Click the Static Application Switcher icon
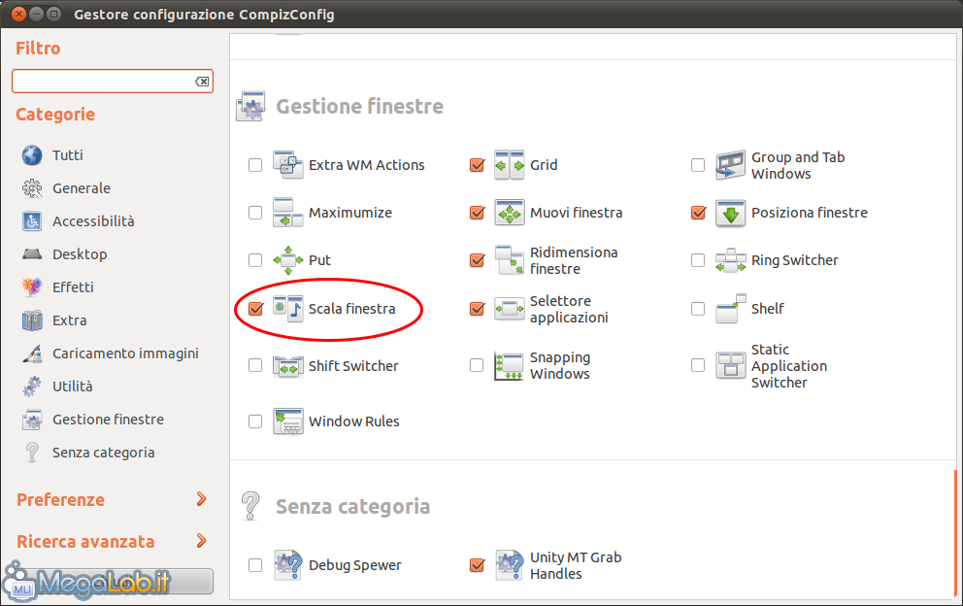 pos(730,366)
